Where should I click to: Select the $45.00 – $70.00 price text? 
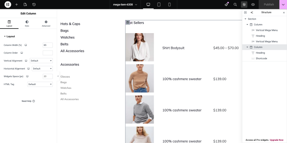[226, 48]
